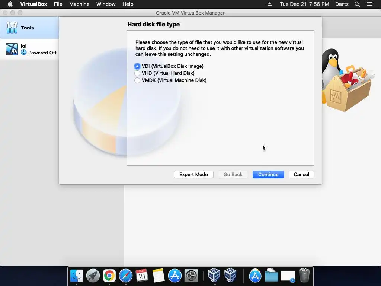Click the Go Back button
381x286 pixels.
[233, 174]
